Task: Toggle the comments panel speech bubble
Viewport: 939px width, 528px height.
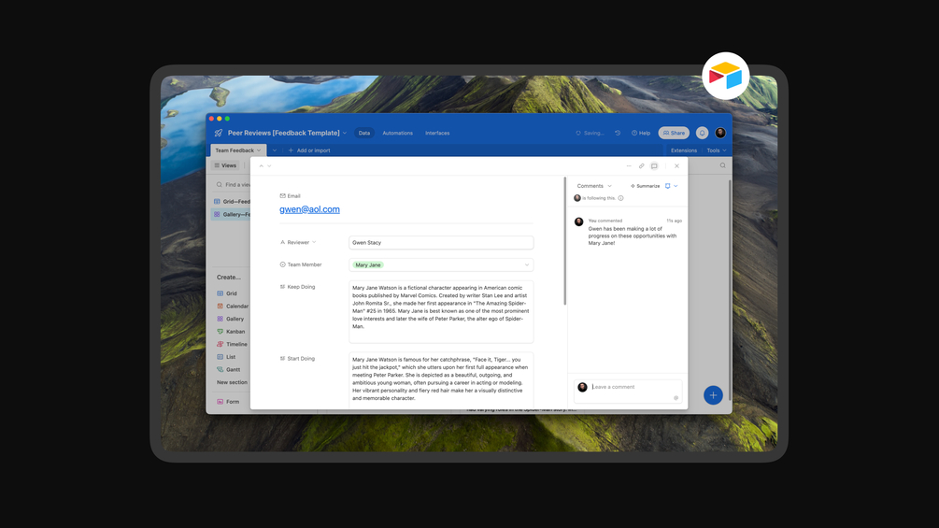Action: click(654, 165)
